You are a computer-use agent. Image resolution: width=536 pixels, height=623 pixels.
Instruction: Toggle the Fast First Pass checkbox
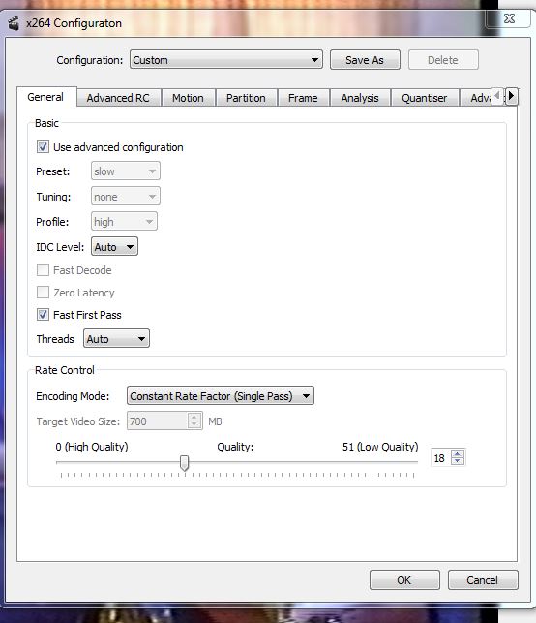(43, 315)
